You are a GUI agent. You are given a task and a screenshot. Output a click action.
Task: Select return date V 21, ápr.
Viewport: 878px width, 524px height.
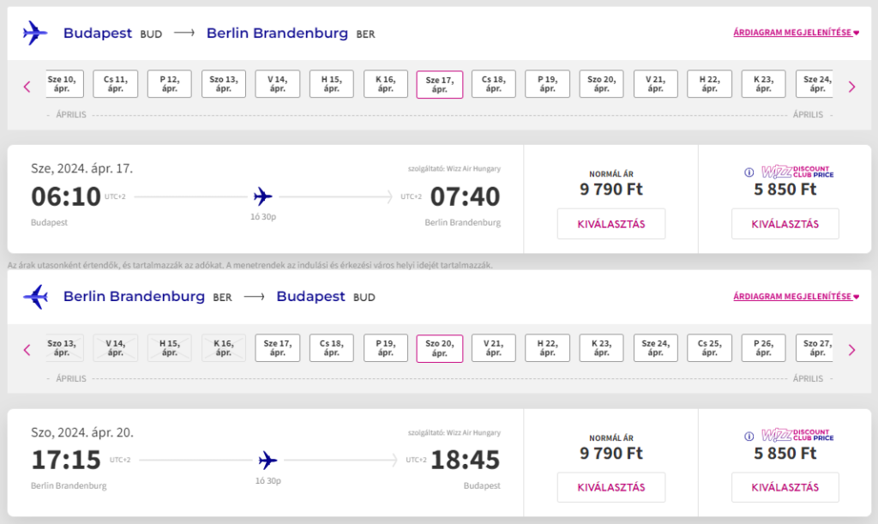coord(494,348)
